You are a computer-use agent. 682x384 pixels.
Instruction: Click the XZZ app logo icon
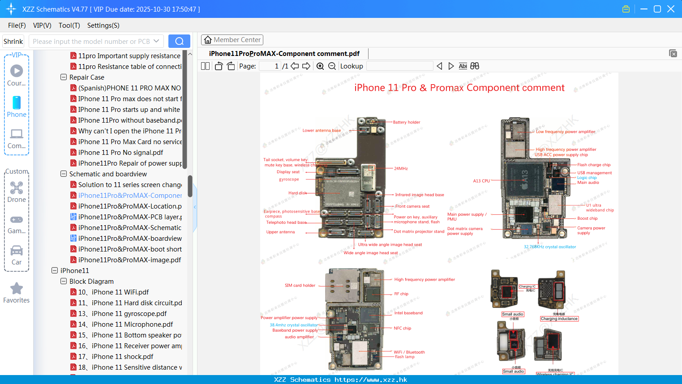[x=11, y=9]
